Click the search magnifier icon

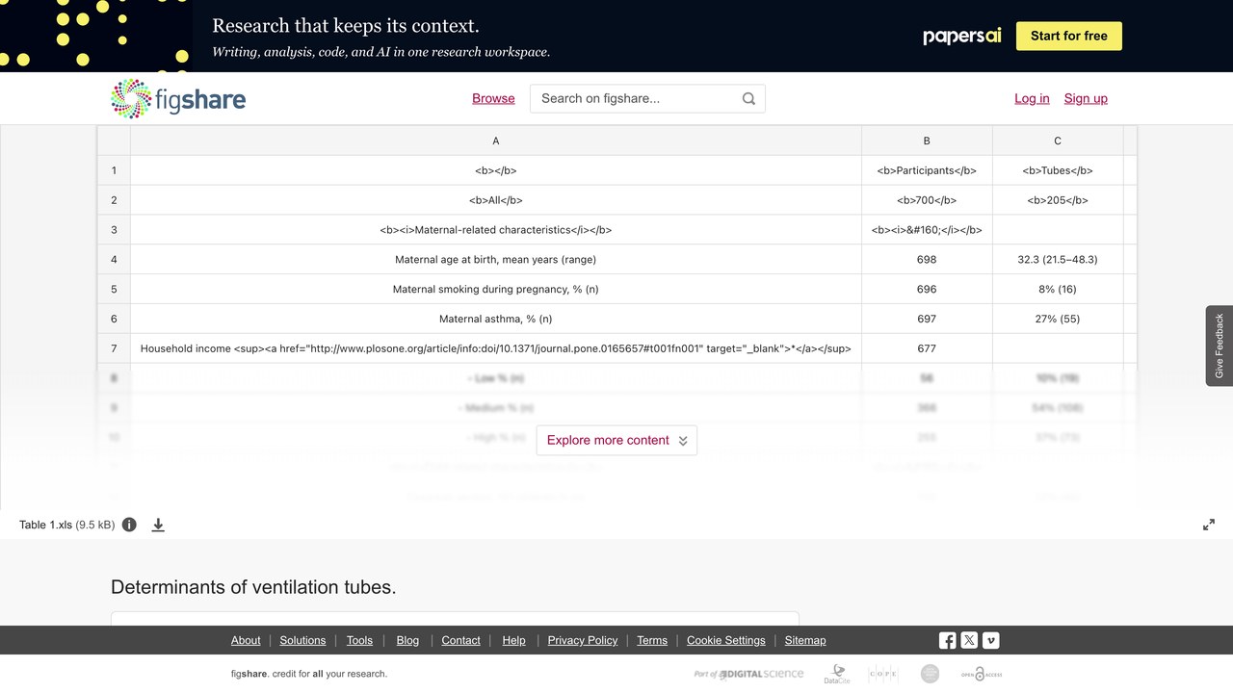748,98
